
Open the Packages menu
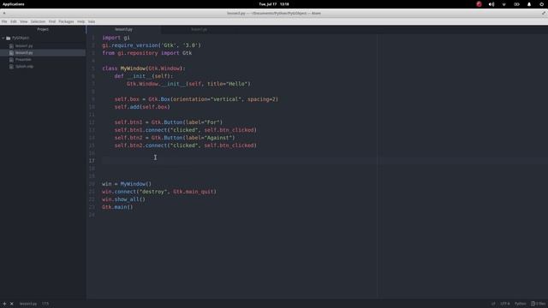click(x=66, y=21)
